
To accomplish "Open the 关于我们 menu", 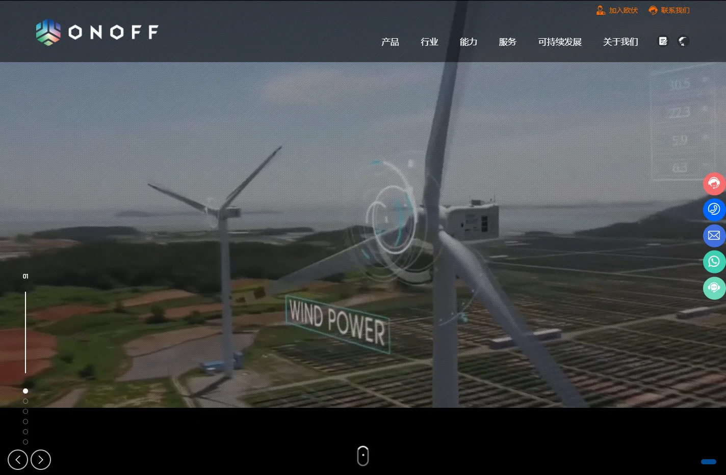I will pyautogui.click(x=620, y=42).
